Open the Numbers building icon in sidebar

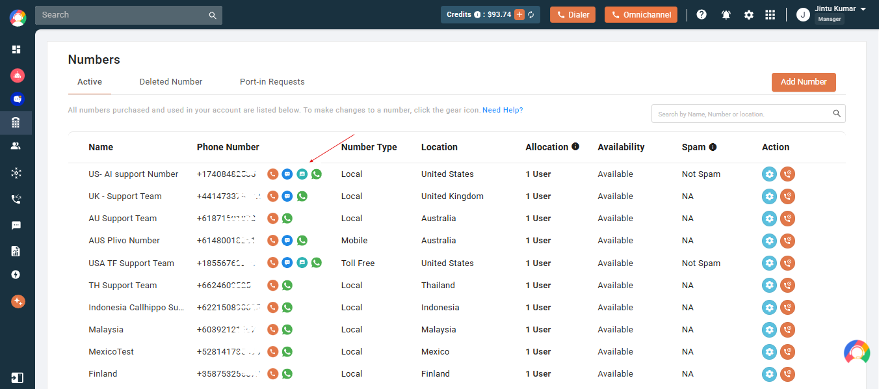(x=17, y=122)
